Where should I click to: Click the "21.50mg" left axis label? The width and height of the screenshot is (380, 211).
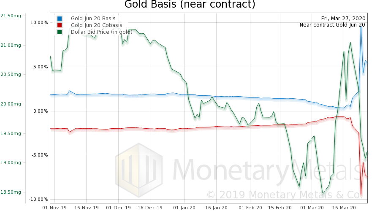(11, 16)
